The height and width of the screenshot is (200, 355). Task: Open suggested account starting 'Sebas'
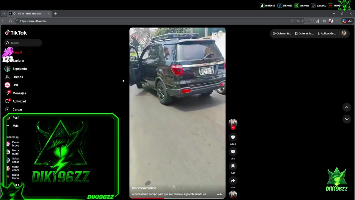(12, 160)
